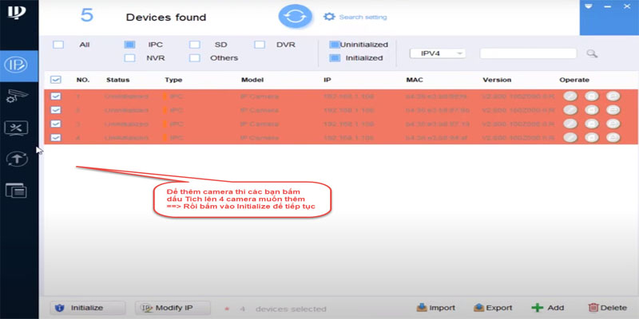
Task: Click edit pencil icon for first device
Action: click(x=570, y=96)
